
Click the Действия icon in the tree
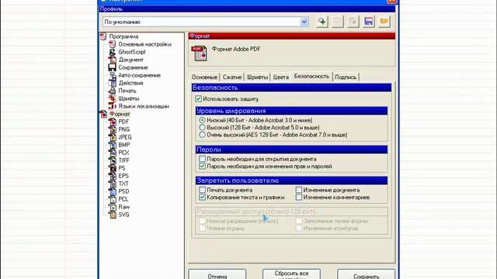pos(112,83)
